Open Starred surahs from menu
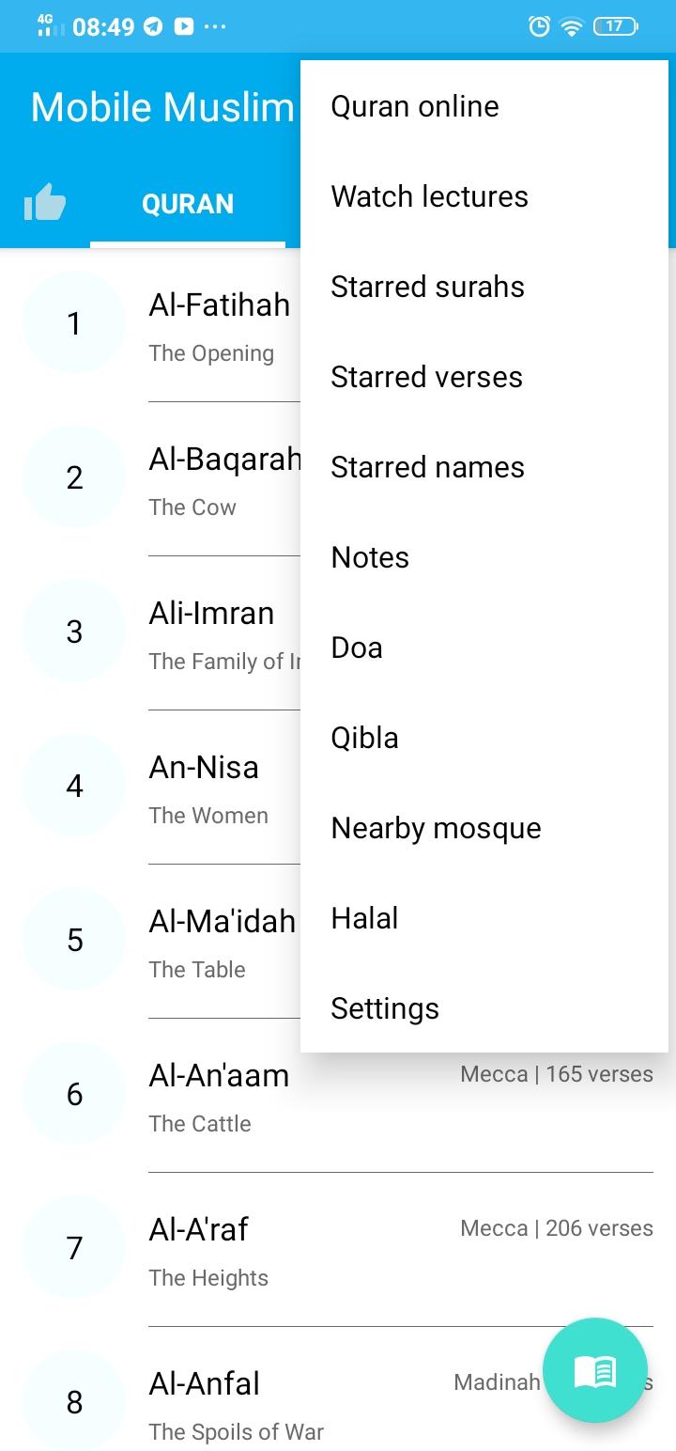 [484, 287]
